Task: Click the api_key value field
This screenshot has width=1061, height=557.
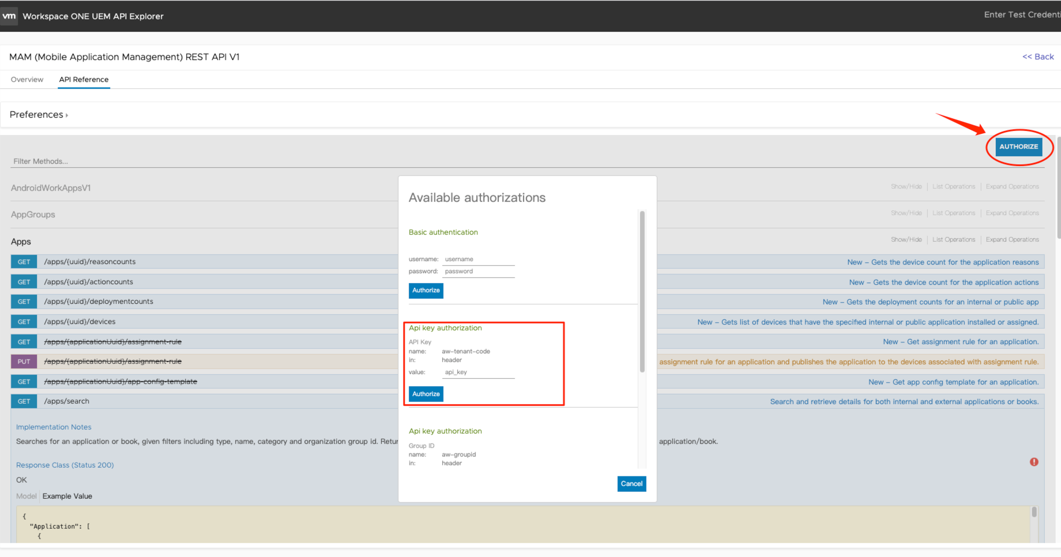Action: tap(478, 372)
